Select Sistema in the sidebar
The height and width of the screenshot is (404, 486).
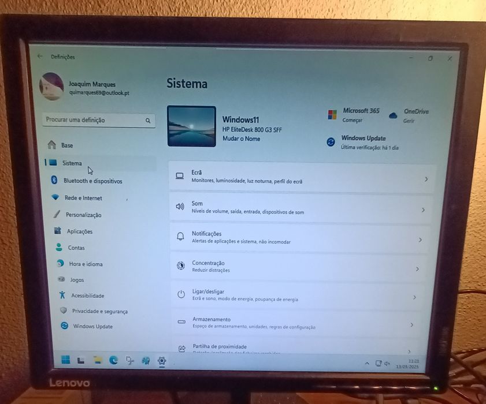(x=101, y=163)
